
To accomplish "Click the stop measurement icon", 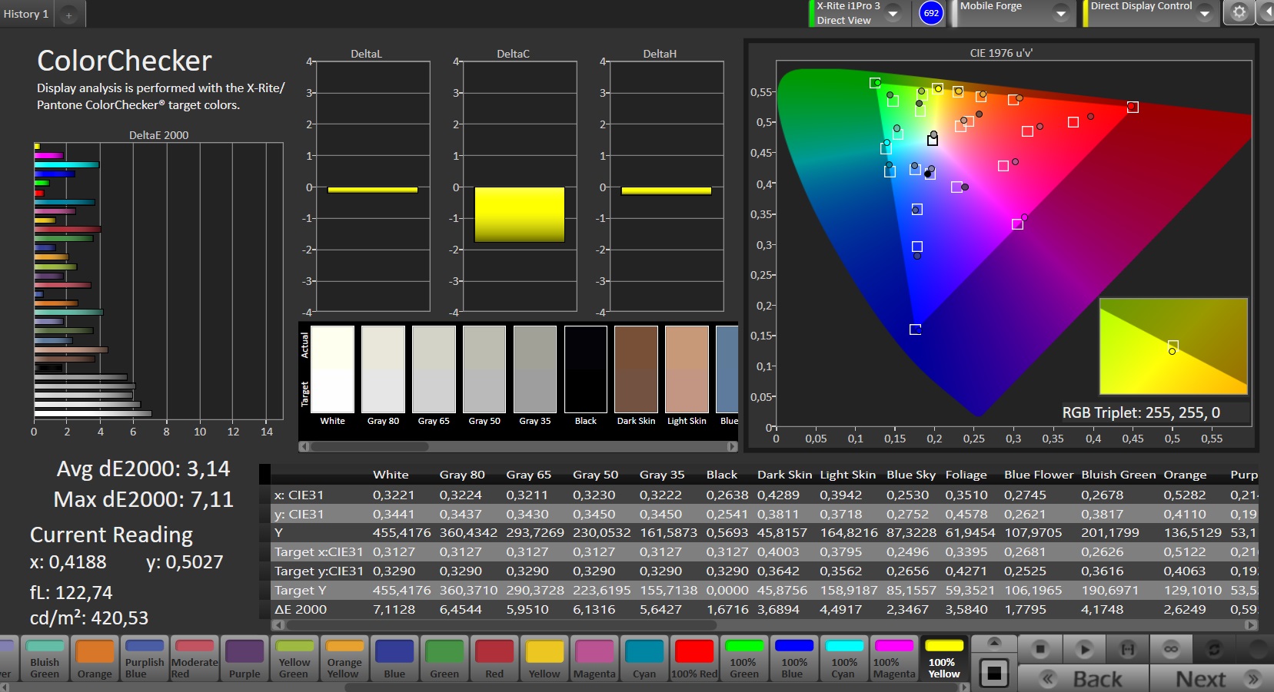I will pyautogui.click(x=1040, y=649).
